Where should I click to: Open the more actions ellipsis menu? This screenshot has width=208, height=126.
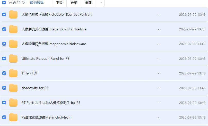click(x=100, y=3)
